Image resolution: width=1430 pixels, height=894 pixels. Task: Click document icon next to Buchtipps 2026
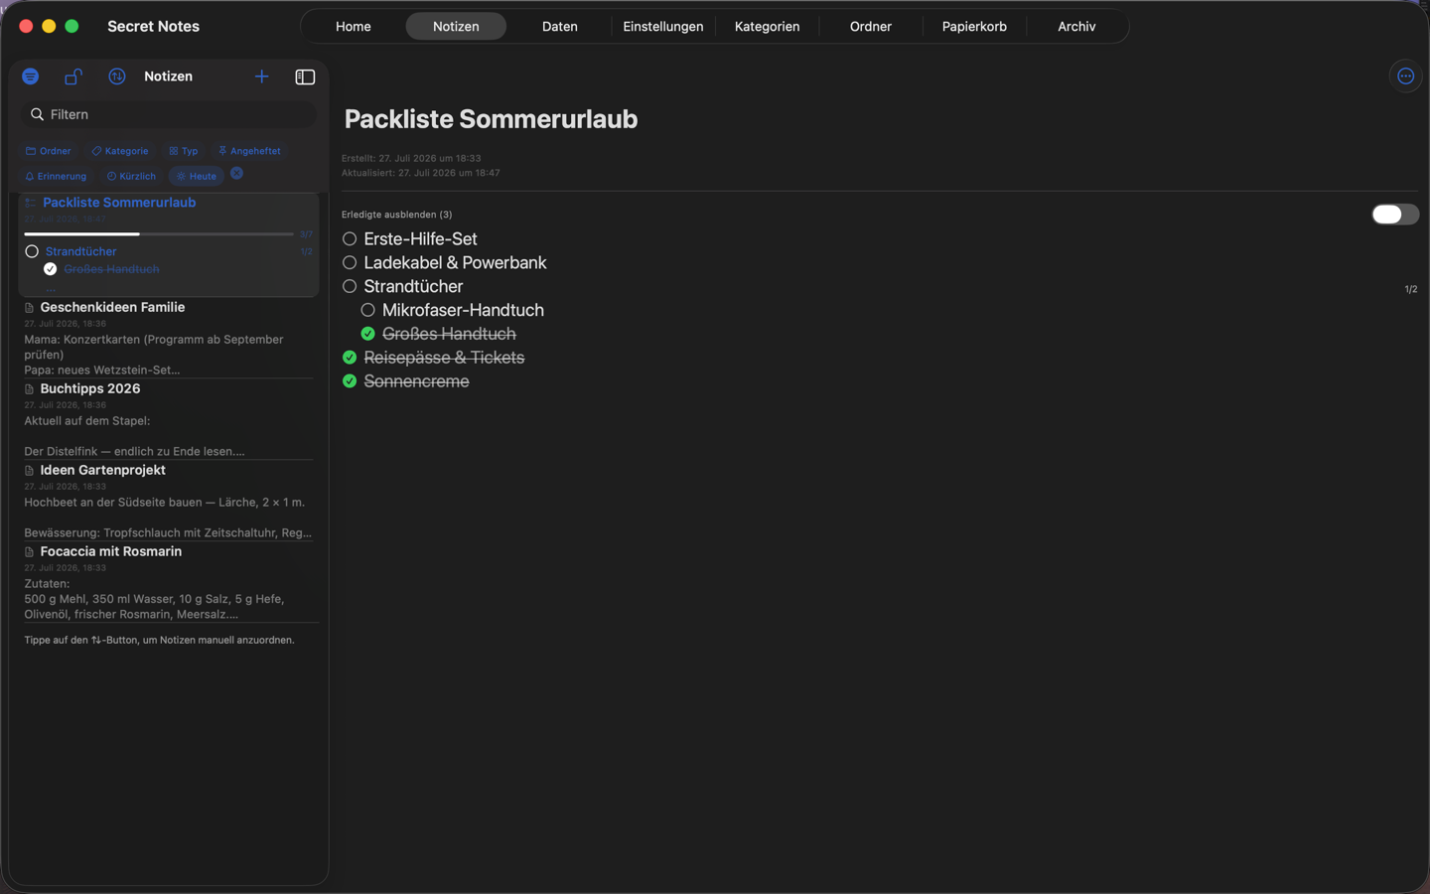(x=30, y=389)
